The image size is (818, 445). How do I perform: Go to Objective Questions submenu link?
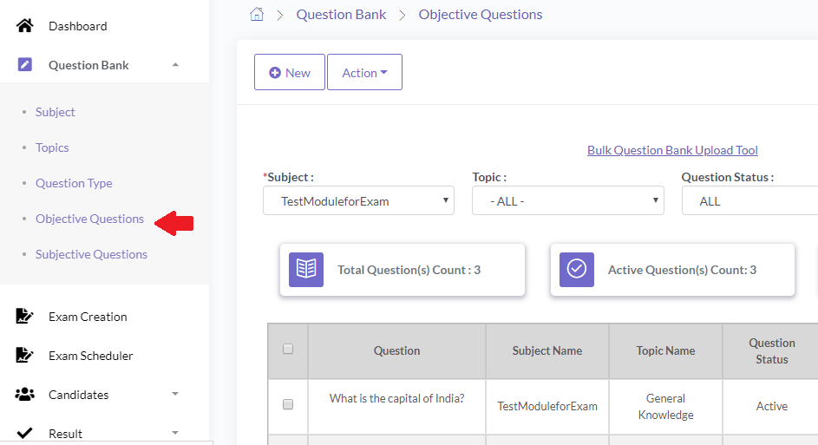point(89,219)
